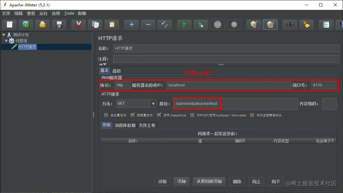Screen dimensions: 343x193
Task: Copy the selected element via toolbar icon
Action: point(95,24)
